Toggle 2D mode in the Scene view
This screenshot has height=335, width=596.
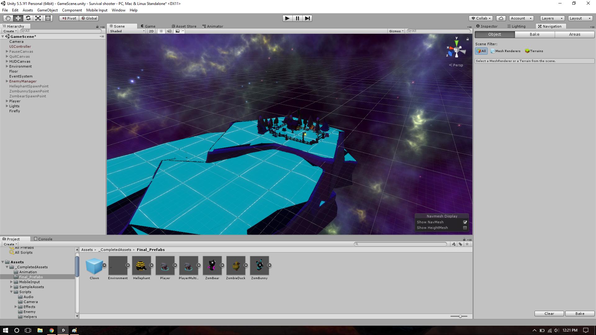pos(151,31)
